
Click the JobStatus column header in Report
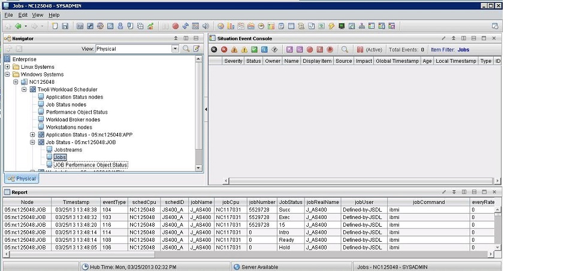[x=291, y=202]
